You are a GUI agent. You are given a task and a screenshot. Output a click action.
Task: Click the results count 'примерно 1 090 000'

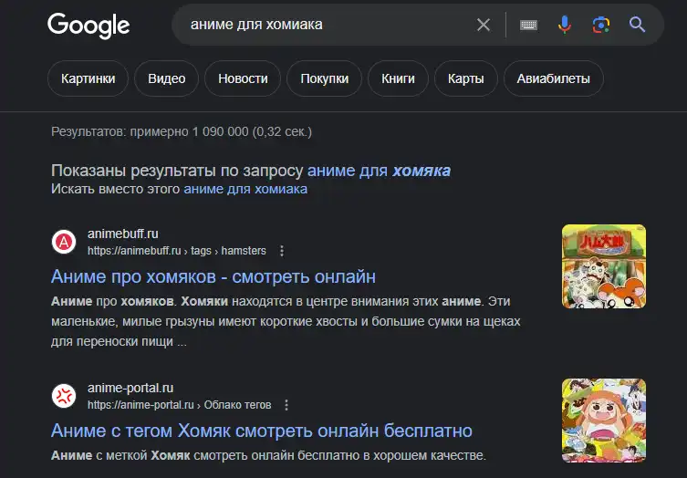(x=189, y=132)
